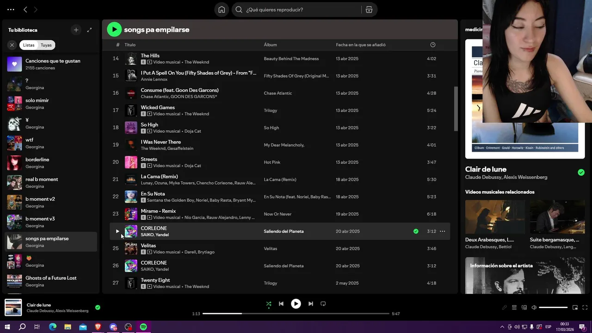Screen dimensions: 592x333
Task: Navigate back with the left arrow
Action: coord(25,10)
